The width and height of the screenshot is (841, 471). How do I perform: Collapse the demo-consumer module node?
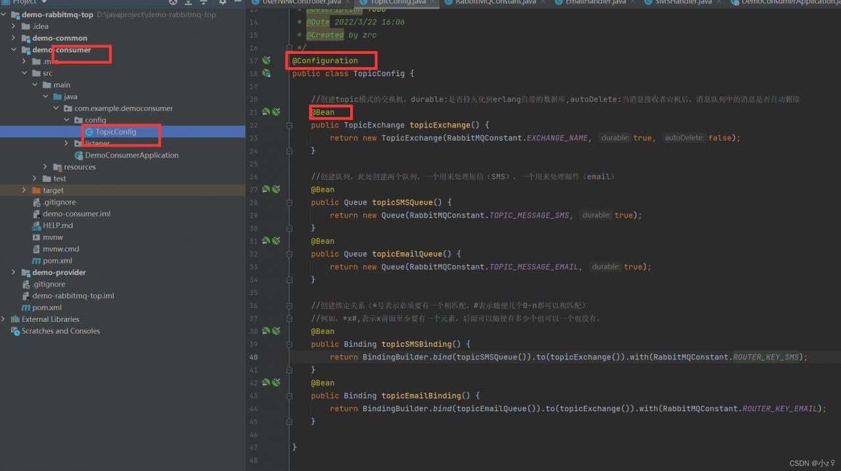tap(14, 50)
